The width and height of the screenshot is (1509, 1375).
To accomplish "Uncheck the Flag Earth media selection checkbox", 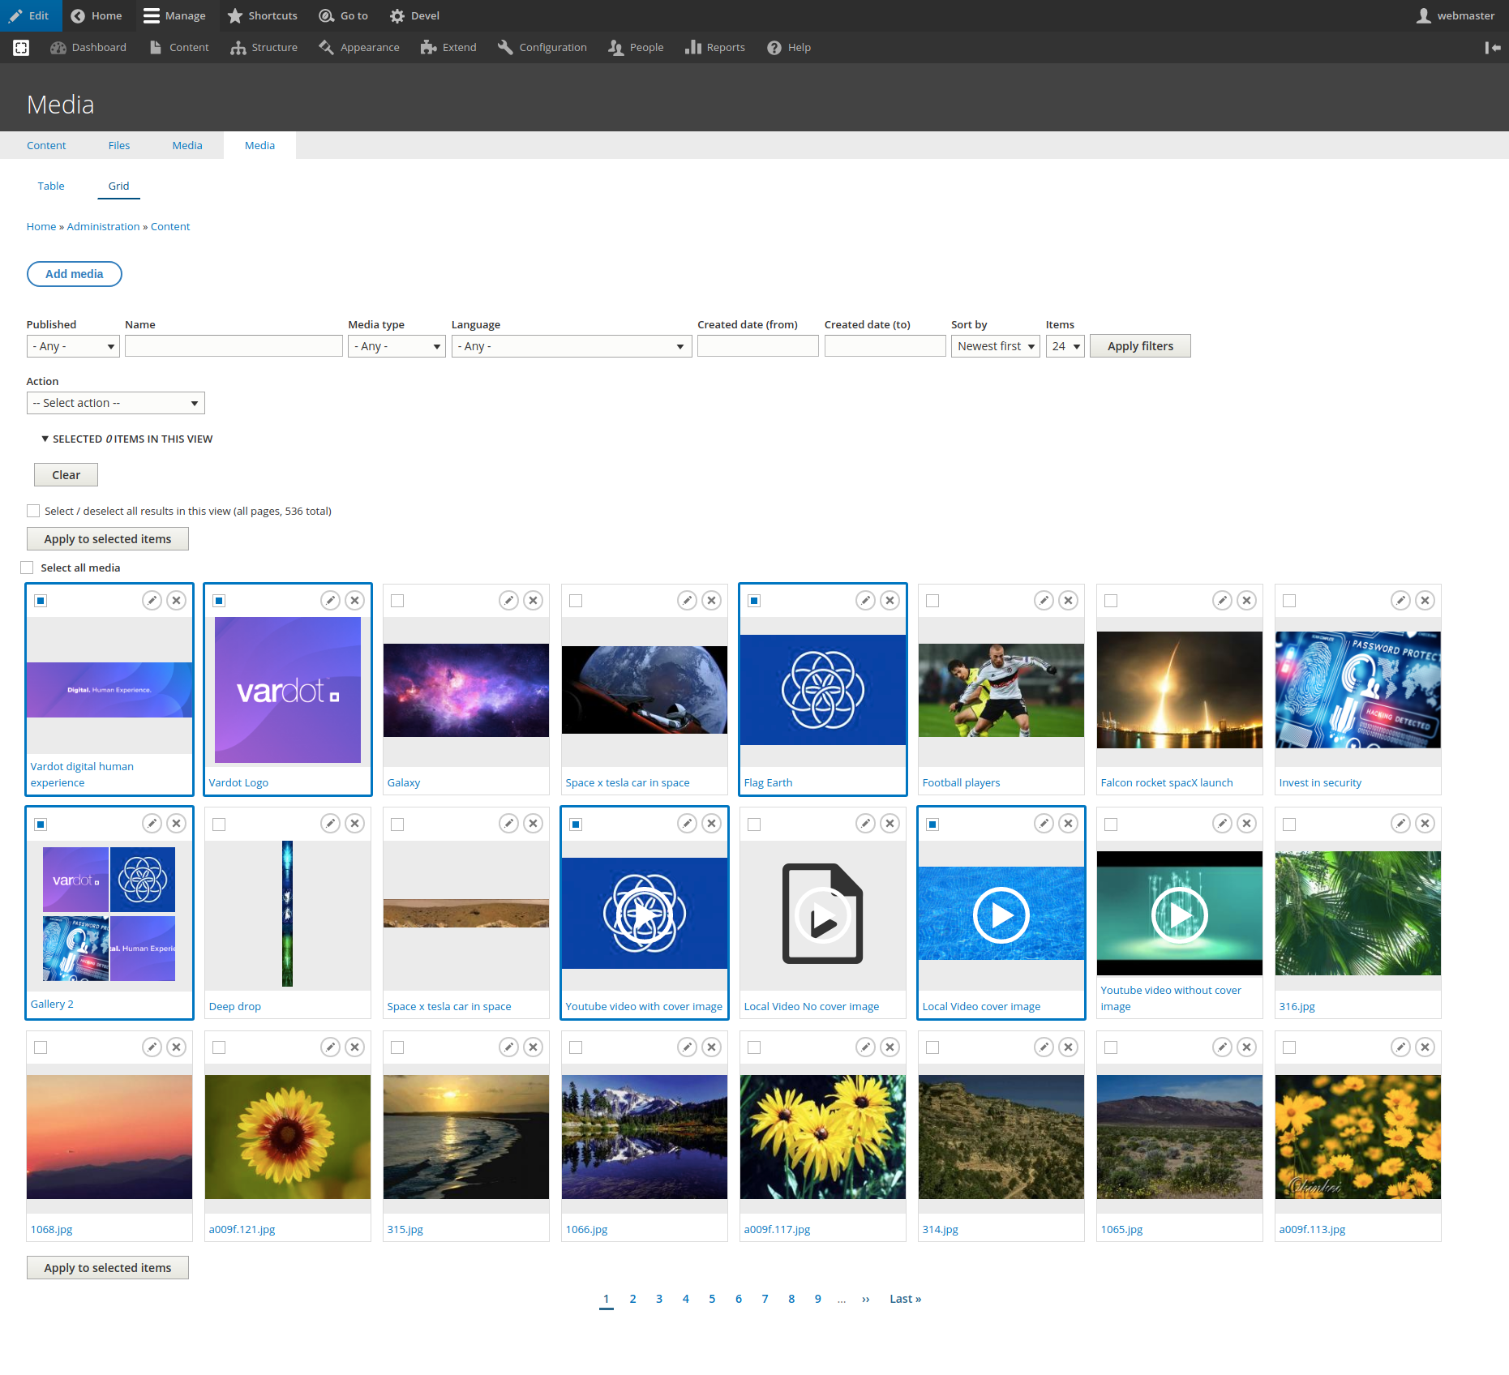I will (754, 600).
